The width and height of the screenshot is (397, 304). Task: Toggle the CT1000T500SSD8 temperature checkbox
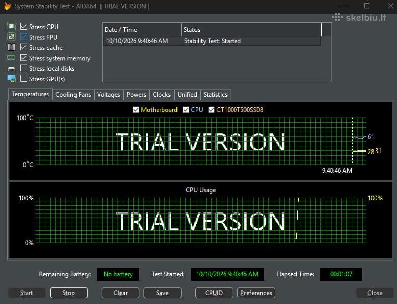click(211, 109)
